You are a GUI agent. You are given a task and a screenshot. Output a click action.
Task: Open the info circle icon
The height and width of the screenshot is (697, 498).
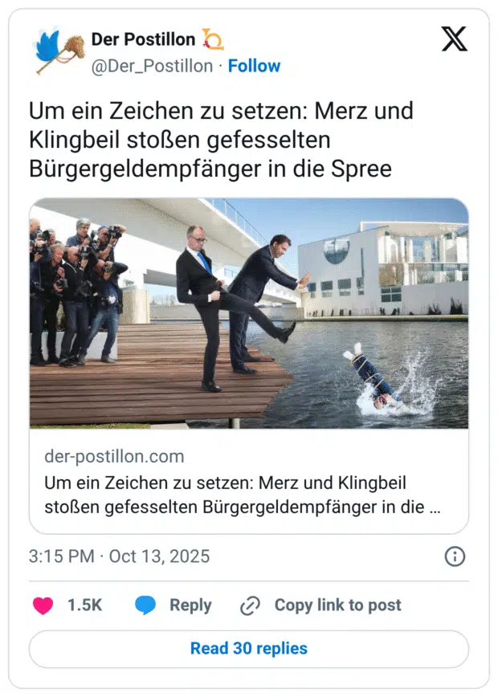[x=455, y=556]
